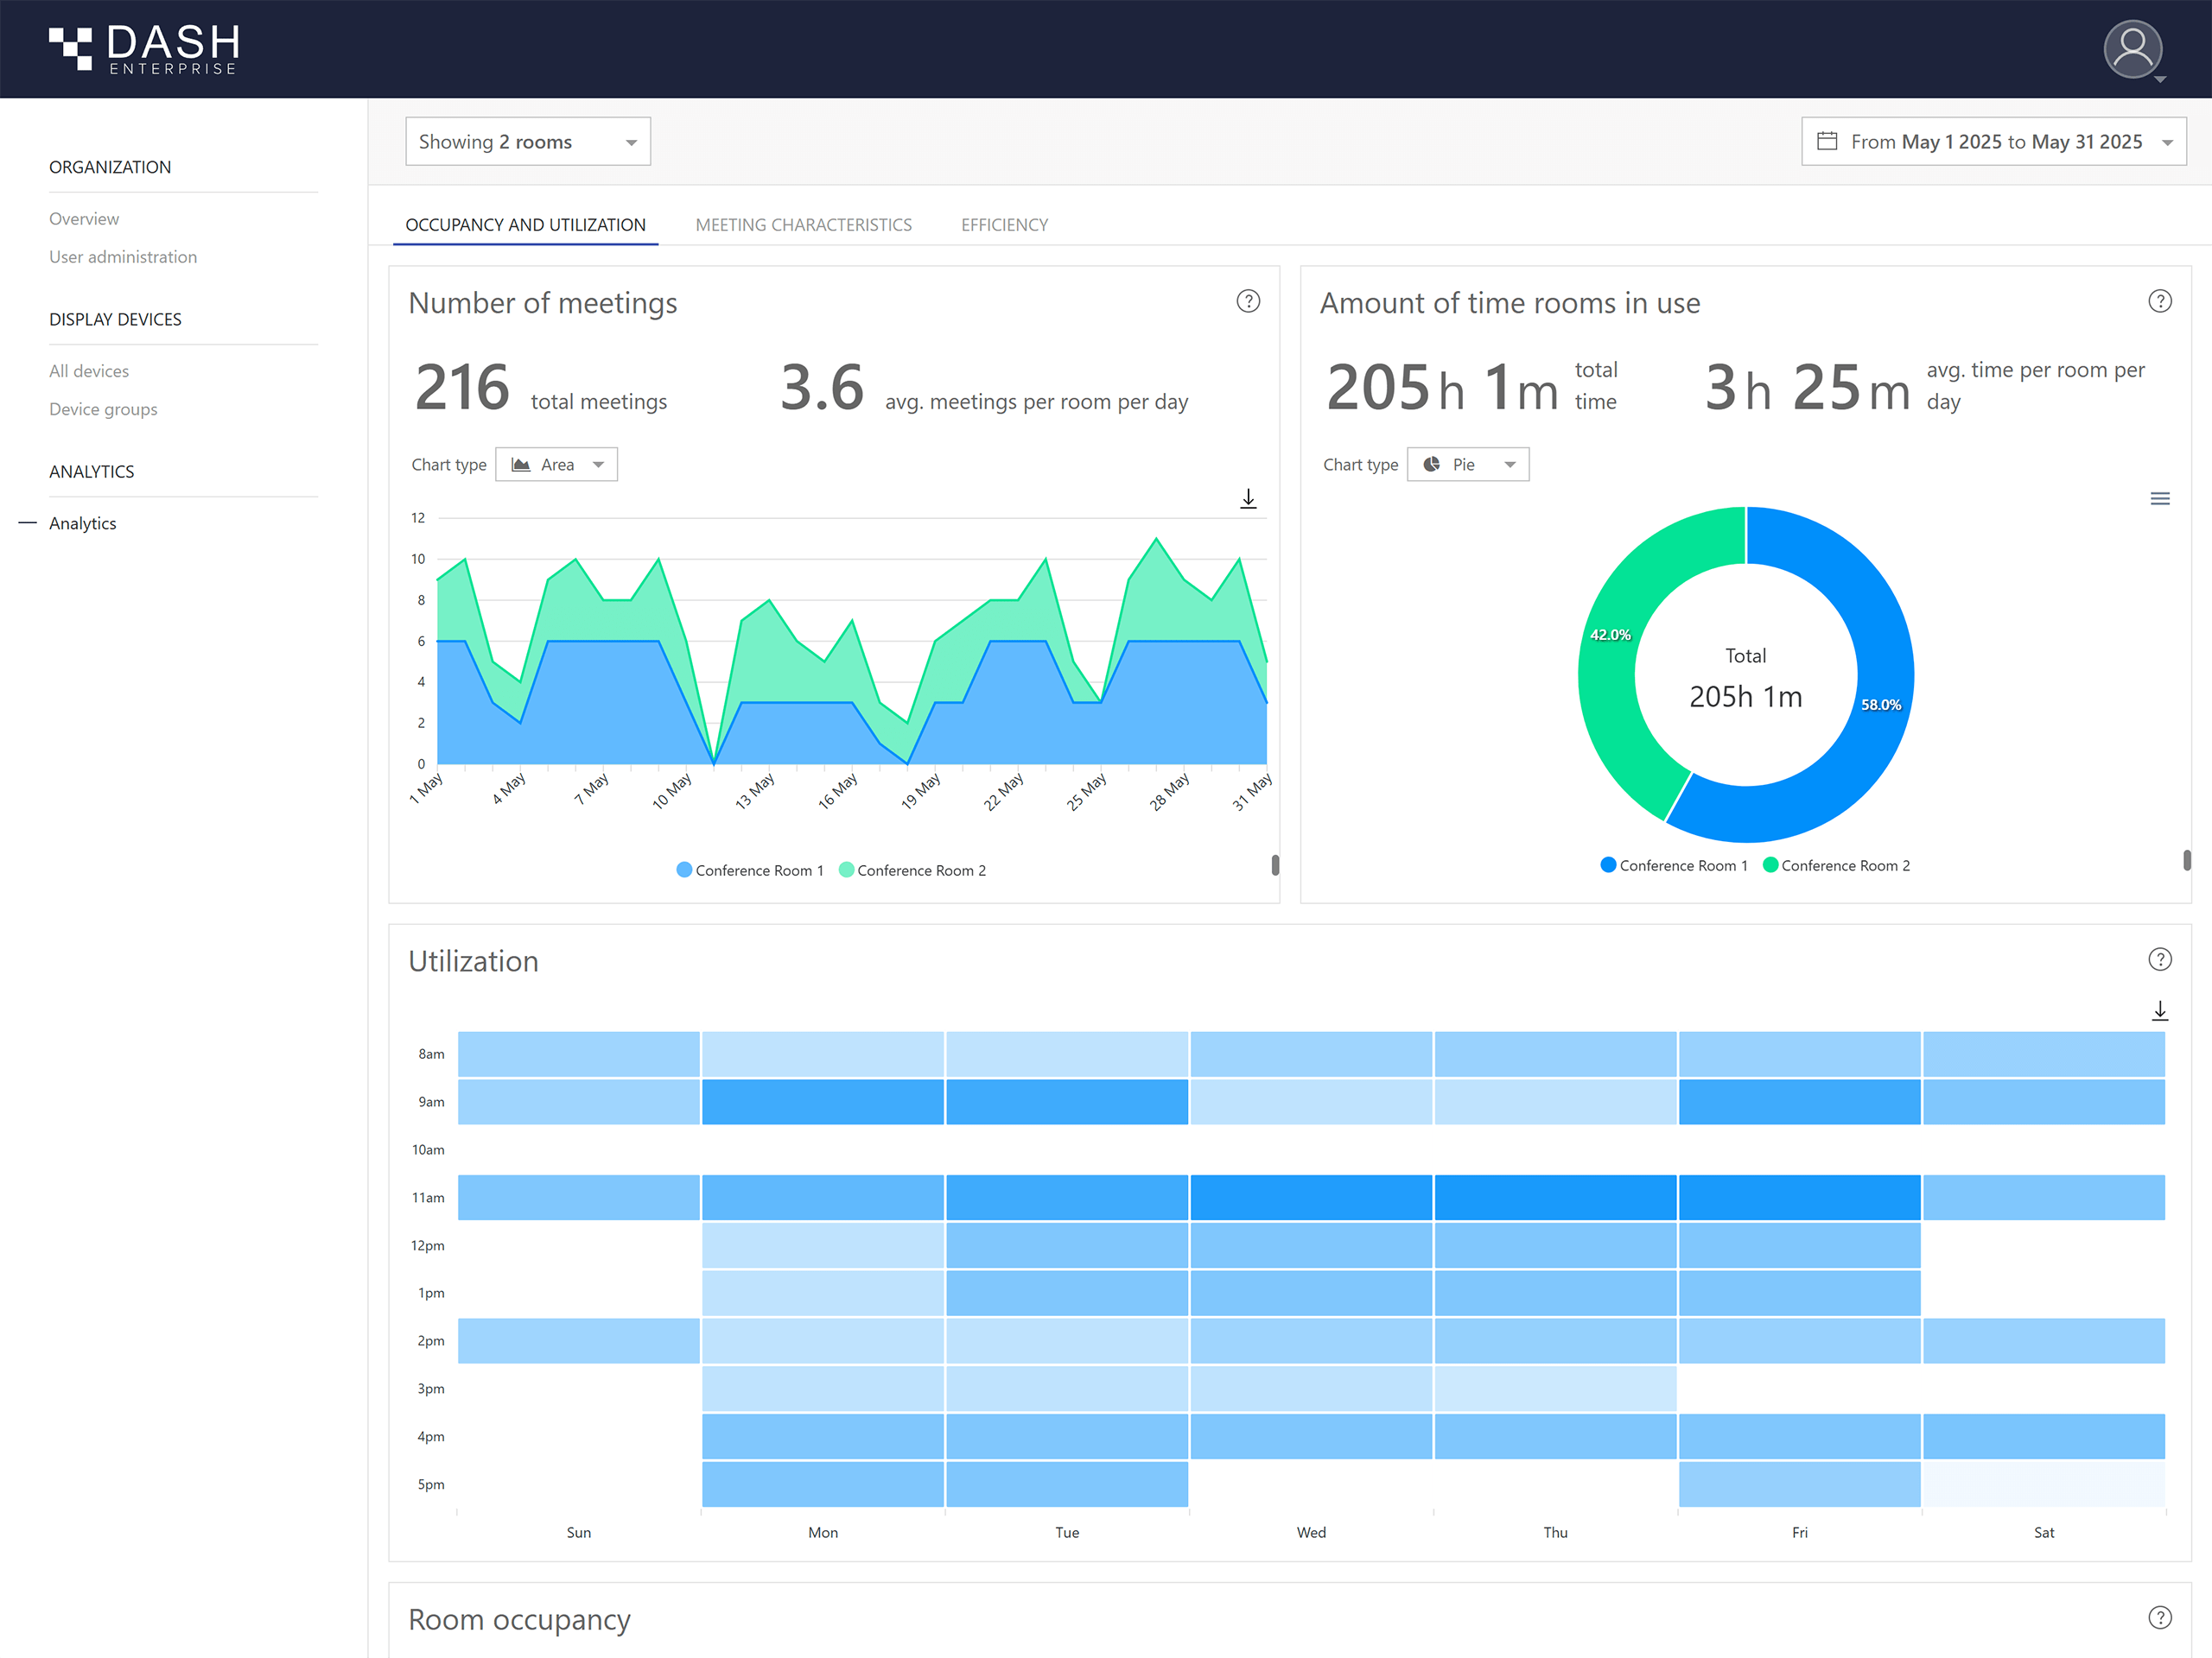This screenshot has height=1658, width=2212.
Task: Open the Area chart type dropdown
Action: coord(557,465)
